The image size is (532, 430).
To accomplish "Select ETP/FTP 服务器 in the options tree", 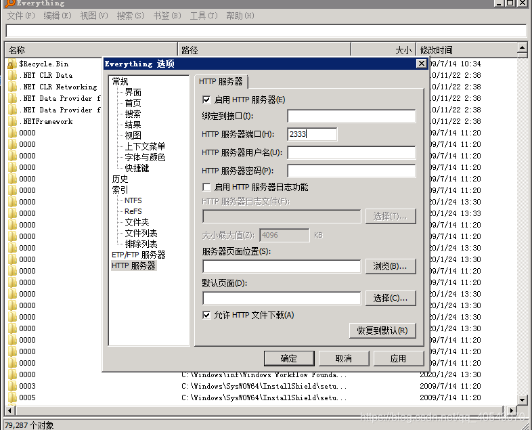I will coord(139,255).
